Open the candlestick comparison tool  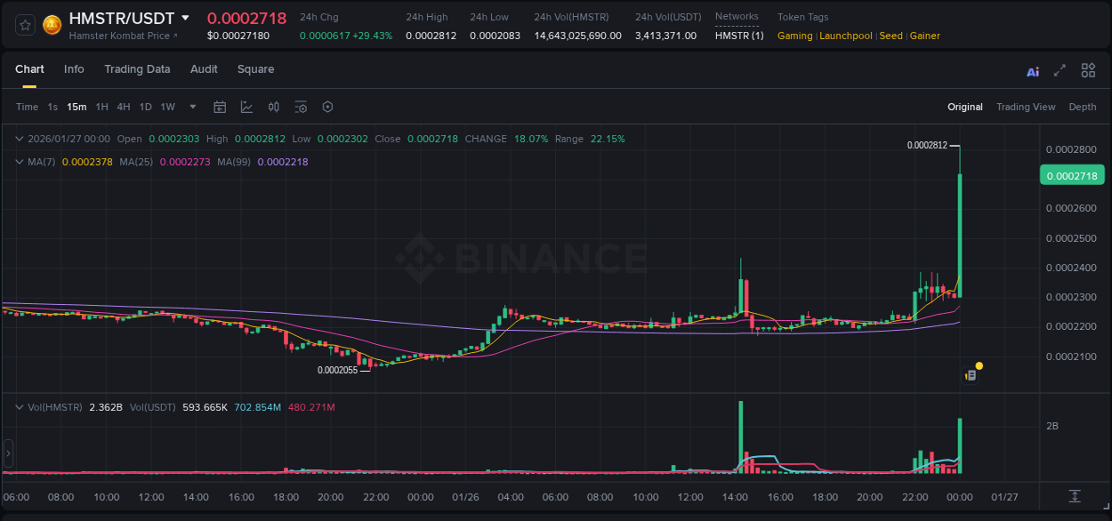click(274, 107)
